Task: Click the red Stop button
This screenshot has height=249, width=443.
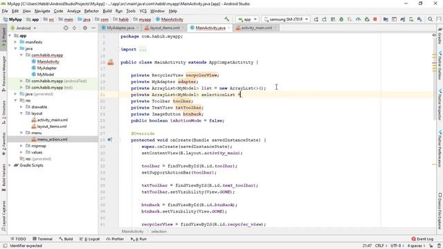Action: coord(375,19)
